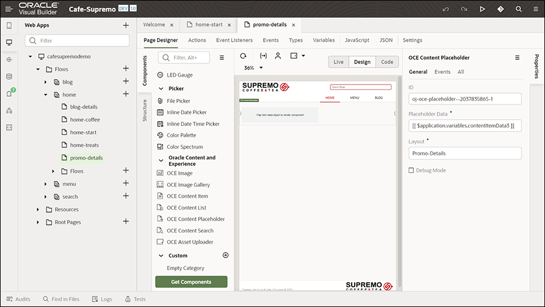545x307 pixels.
Task: Open Components navigator icon with badge
Action: pyautogui.click(x=10, y=93)
